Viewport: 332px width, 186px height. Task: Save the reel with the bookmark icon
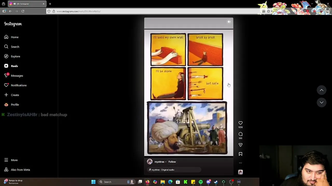pos(240,154)
